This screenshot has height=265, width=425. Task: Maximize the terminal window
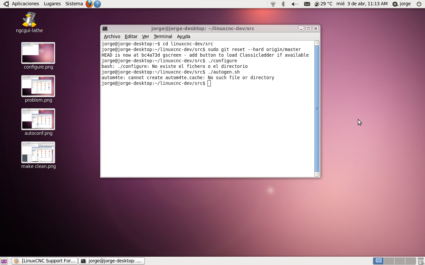click(x=308, y=28)
